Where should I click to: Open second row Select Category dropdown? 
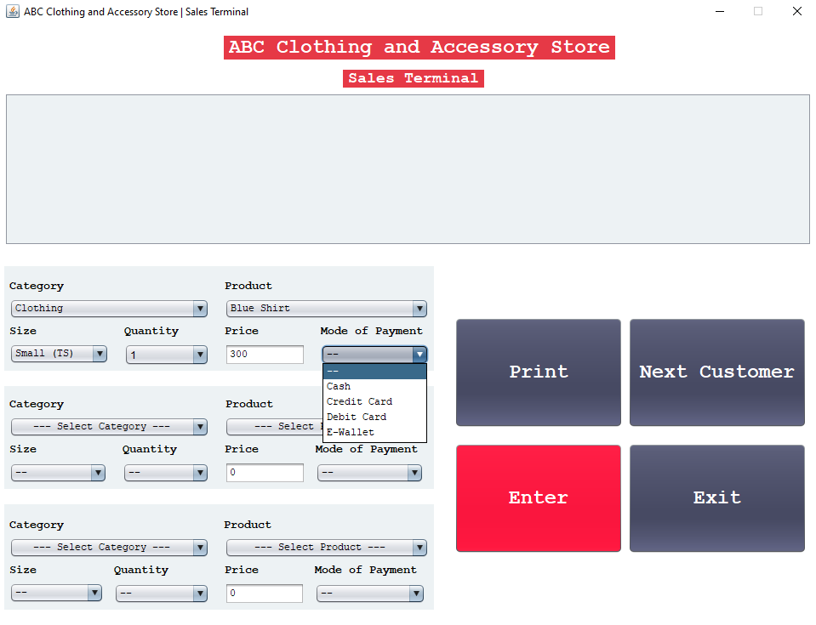tap(109, 426)
